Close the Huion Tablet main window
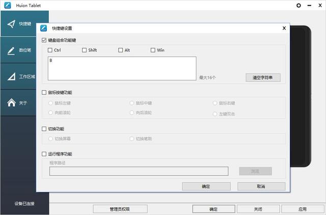Image resolution: width=326 pixels, height=215 pixels. [x=320, y=6]
